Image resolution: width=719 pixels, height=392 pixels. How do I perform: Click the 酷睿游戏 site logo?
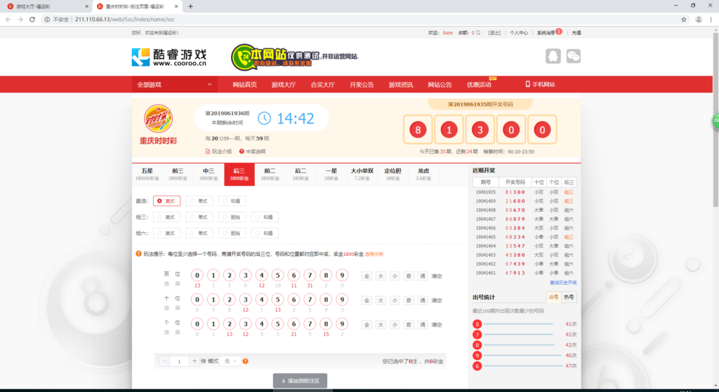click(169, 57)
